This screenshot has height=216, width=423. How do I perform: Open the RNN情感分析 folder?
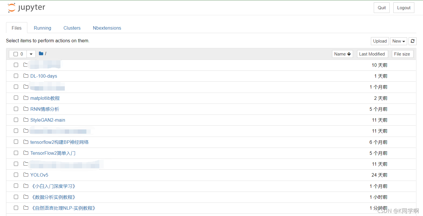coord(45,109)
